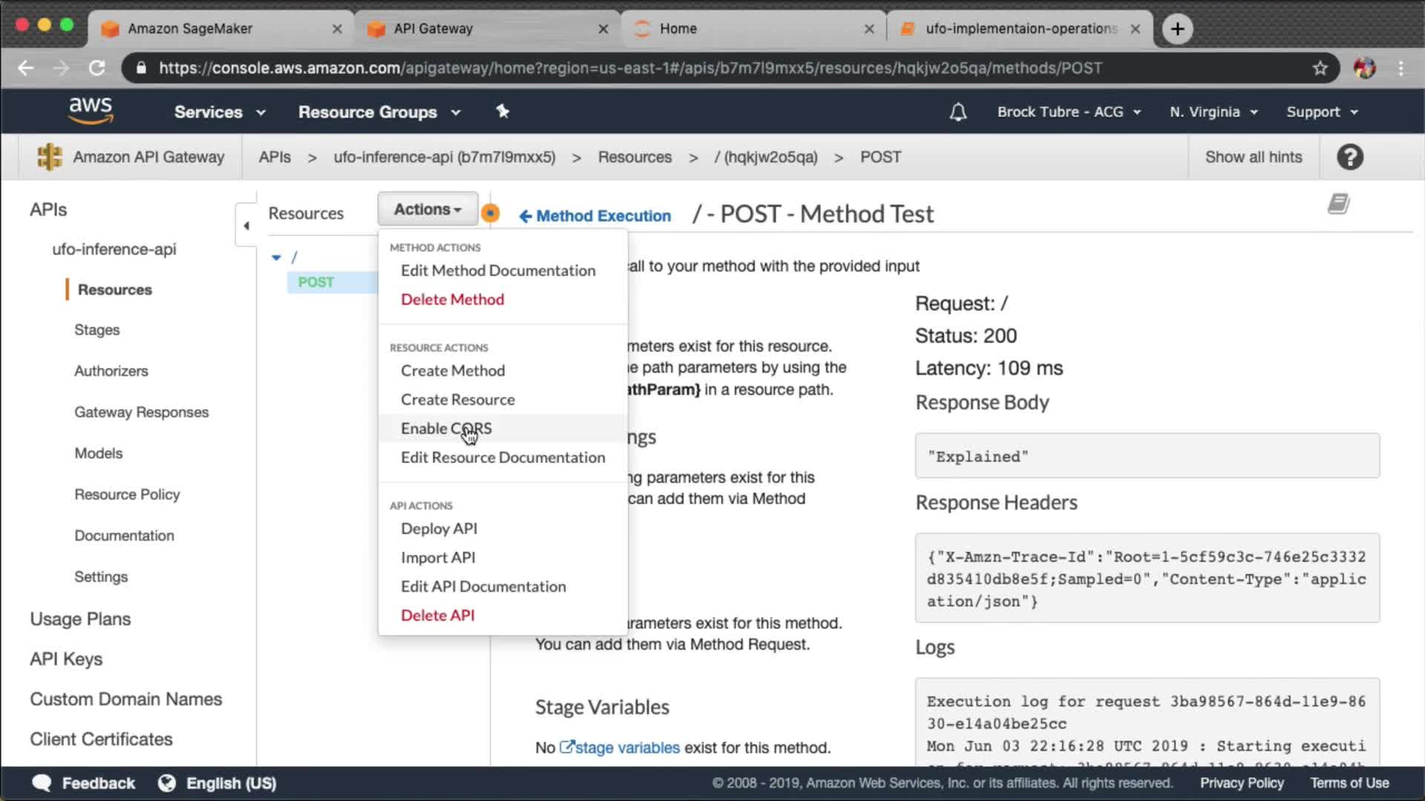The image size is (1425, 801).
Task: Select the POST method tree item
Action: point(316,283)
